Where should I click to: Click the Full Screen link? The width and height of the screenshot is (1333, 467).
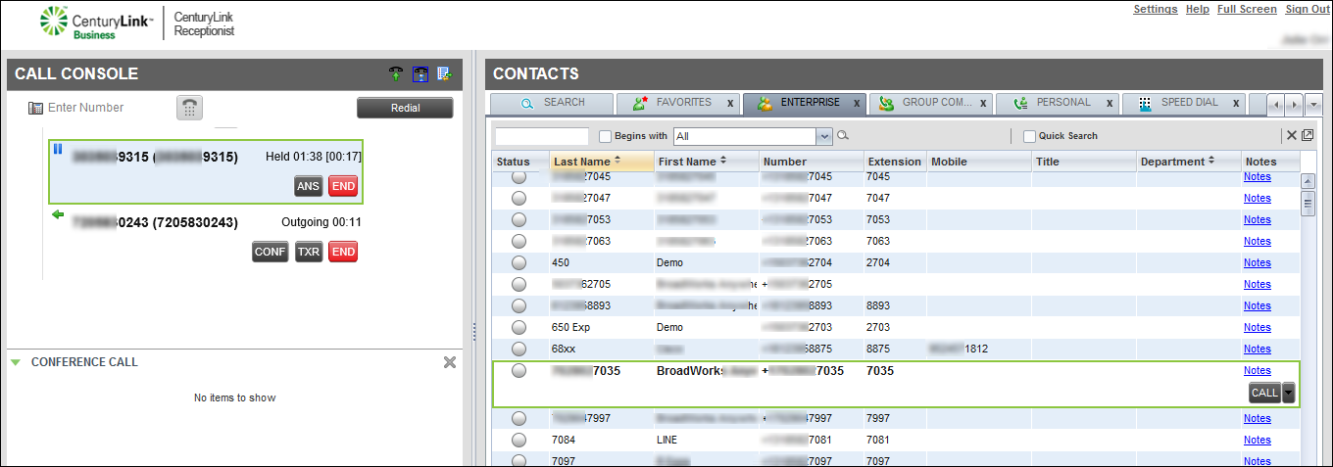1247,9
